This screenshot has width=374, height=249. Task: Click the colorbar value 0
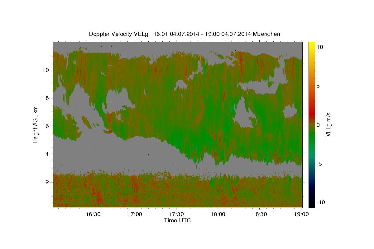point(318,125)
